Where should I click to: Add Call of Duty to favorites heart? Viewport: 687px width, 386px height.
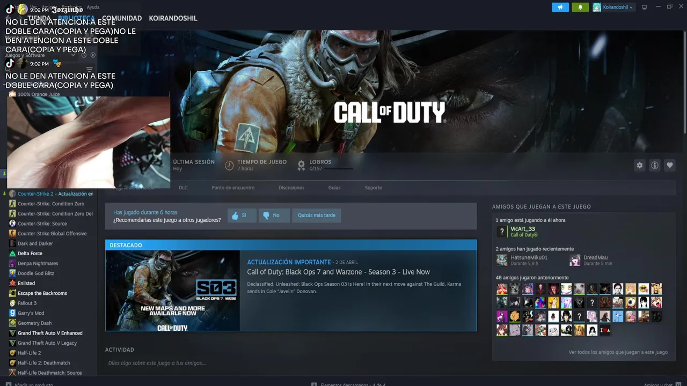tap(669, 165)
